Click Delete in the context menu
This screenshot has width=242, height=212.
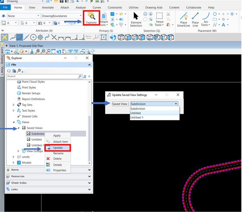[57, 159]
